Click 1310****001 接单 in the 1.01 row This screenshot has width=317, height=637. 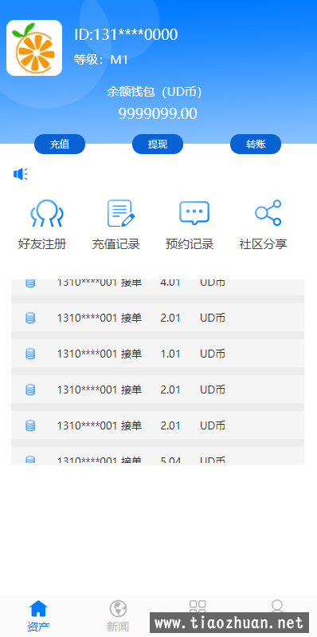click(100, 354)
